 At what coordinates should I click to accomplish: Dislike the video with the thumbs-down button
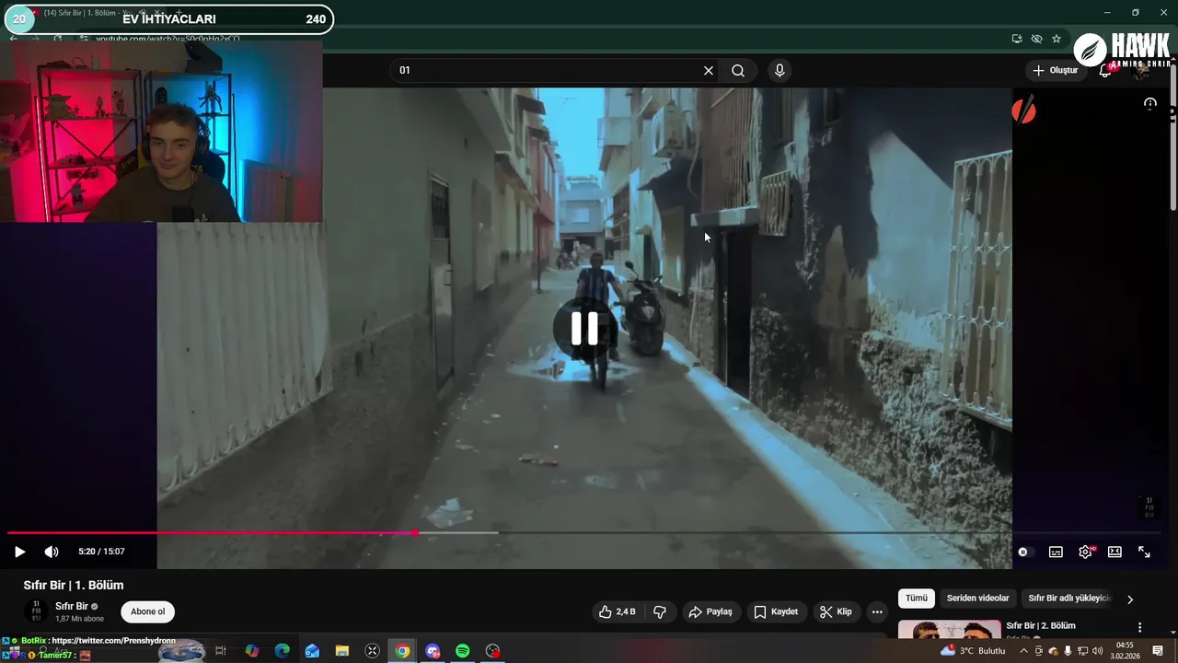pyautogui.click(x=660, y=611)
